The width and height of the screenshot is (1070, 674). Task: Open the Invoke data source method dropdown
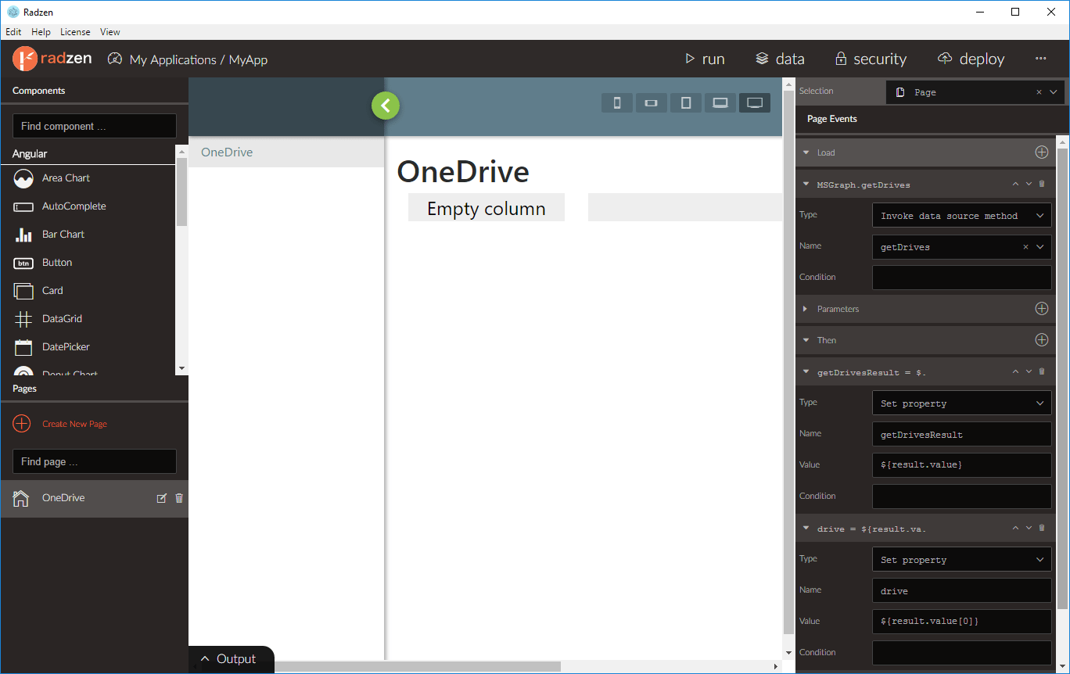pyautogui.click(x=962, y=216)
